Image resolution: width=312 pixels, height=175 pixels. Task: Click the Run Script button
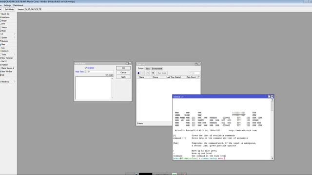[x=162, y=73]
